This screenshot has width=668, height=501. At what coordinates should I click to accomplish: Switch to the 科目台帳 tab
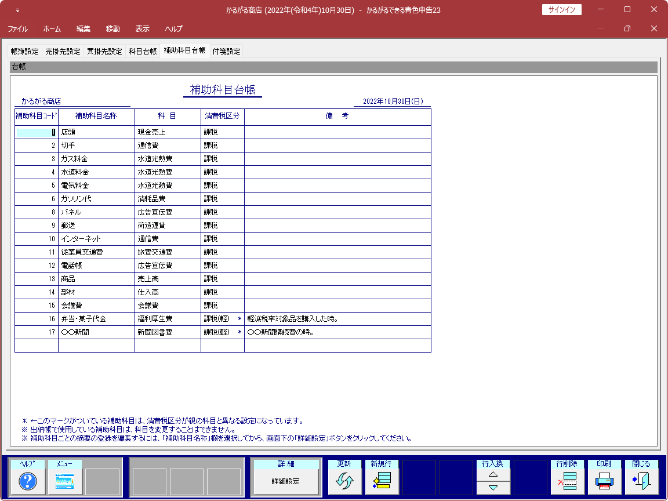[x=143, y=51]
